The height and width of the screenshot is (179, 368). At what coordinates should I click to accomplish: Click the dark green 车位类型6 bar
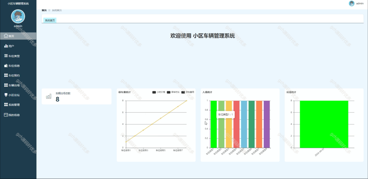[x=252, y=124]
